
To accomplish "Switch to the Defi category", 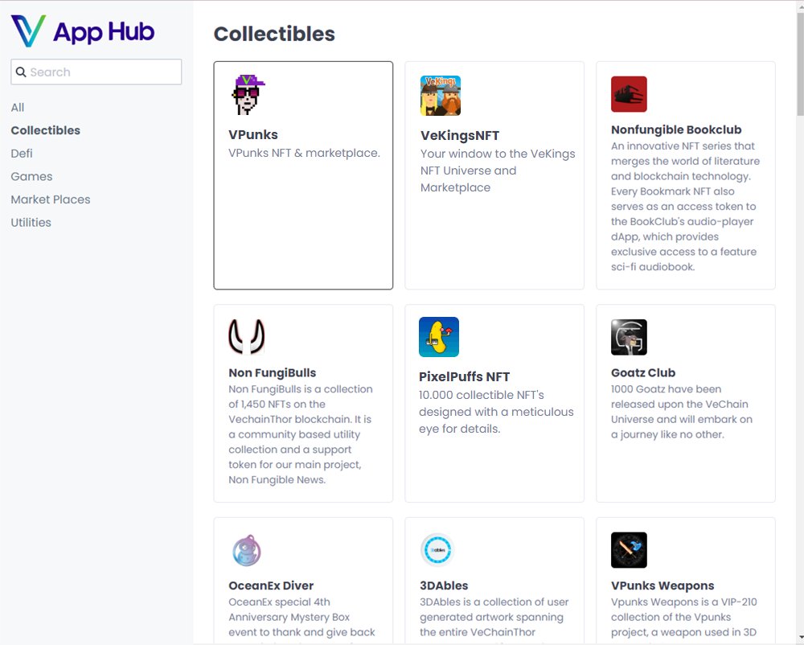I will [22, 154].
